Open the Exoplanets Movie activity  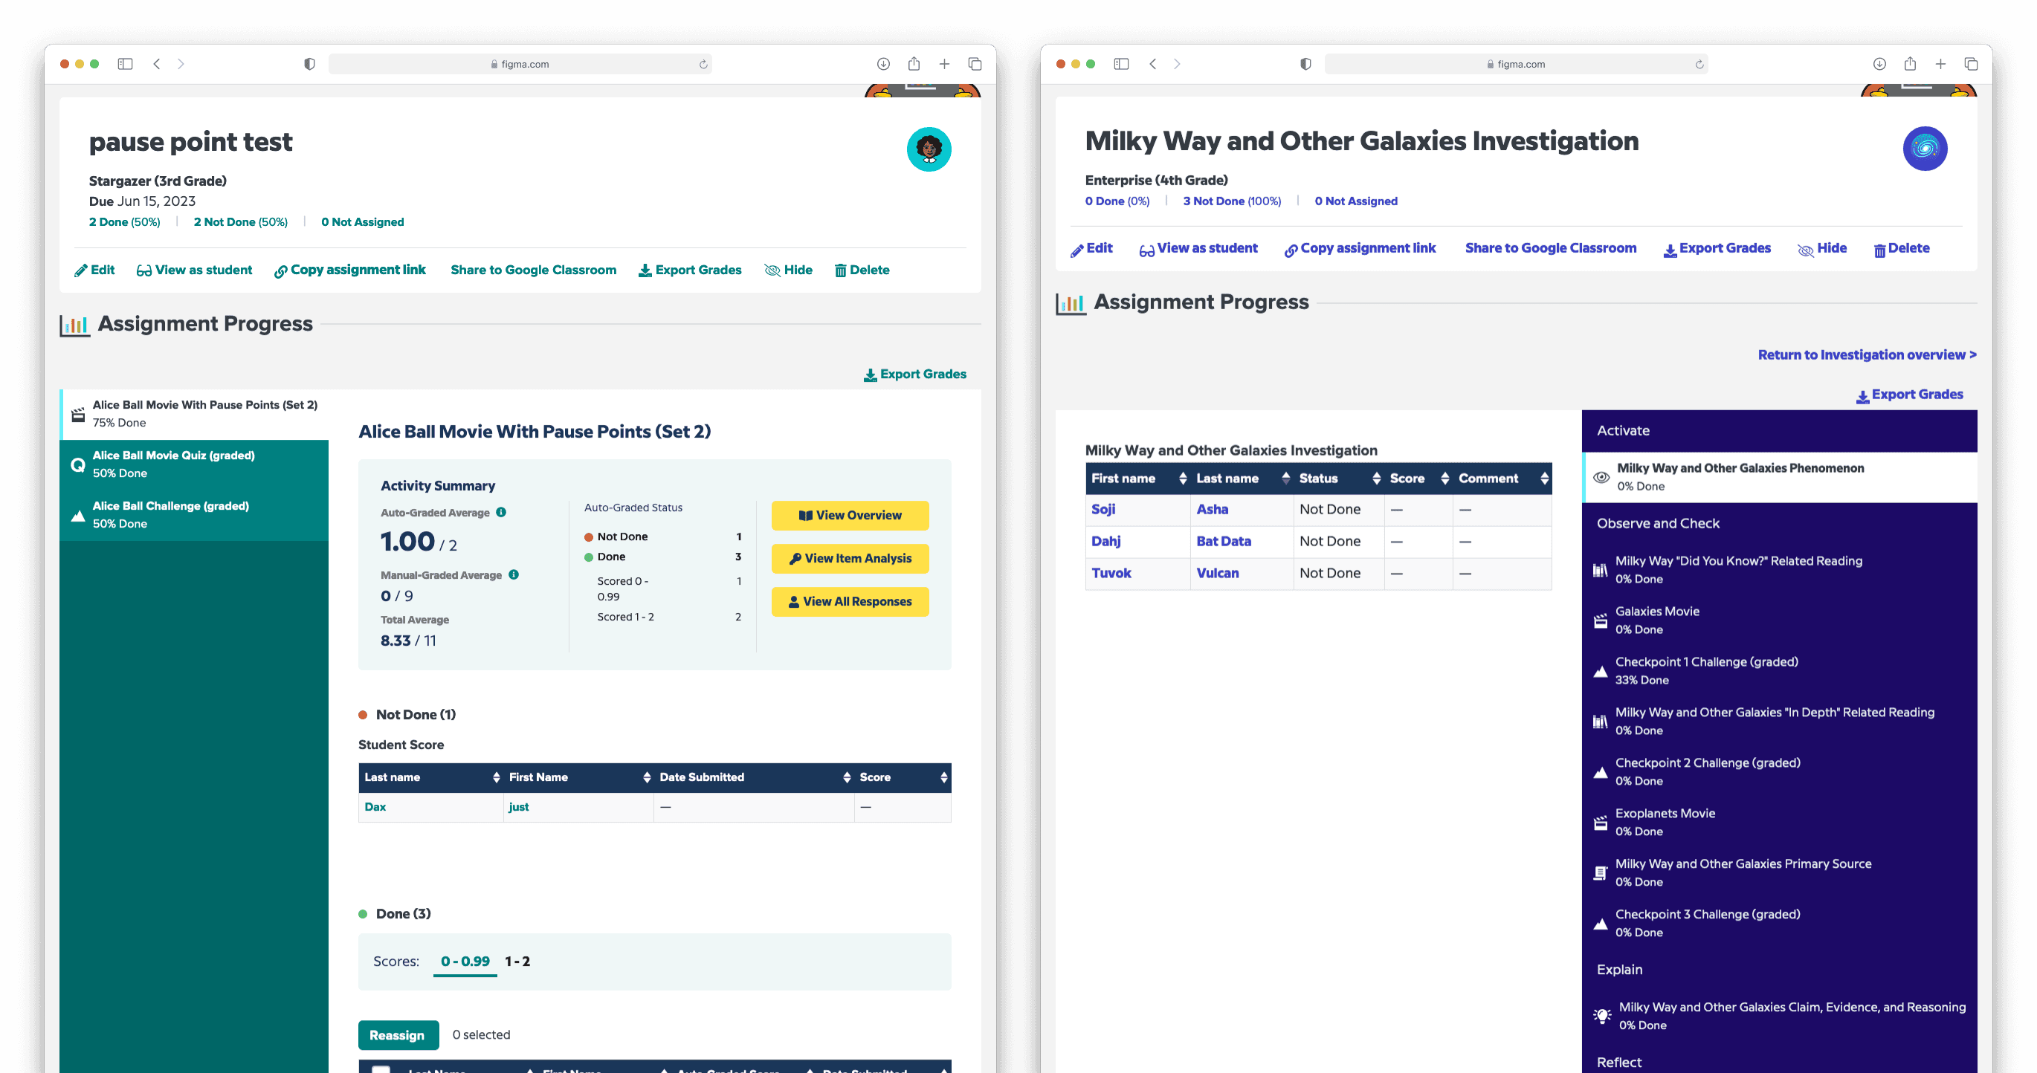[1780, 823]
